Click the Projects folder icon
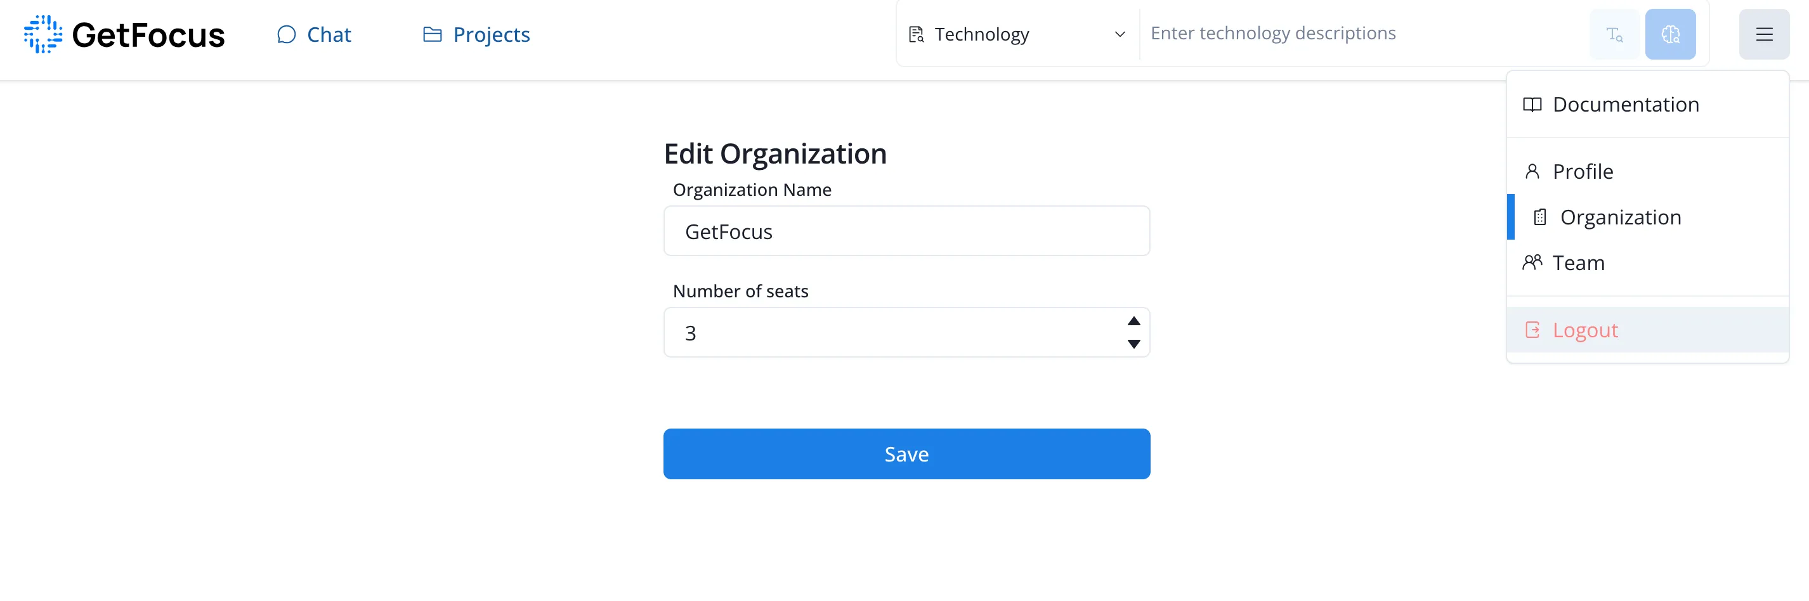Viewport: 1809px width, 601px height. [x=432, y=34]
